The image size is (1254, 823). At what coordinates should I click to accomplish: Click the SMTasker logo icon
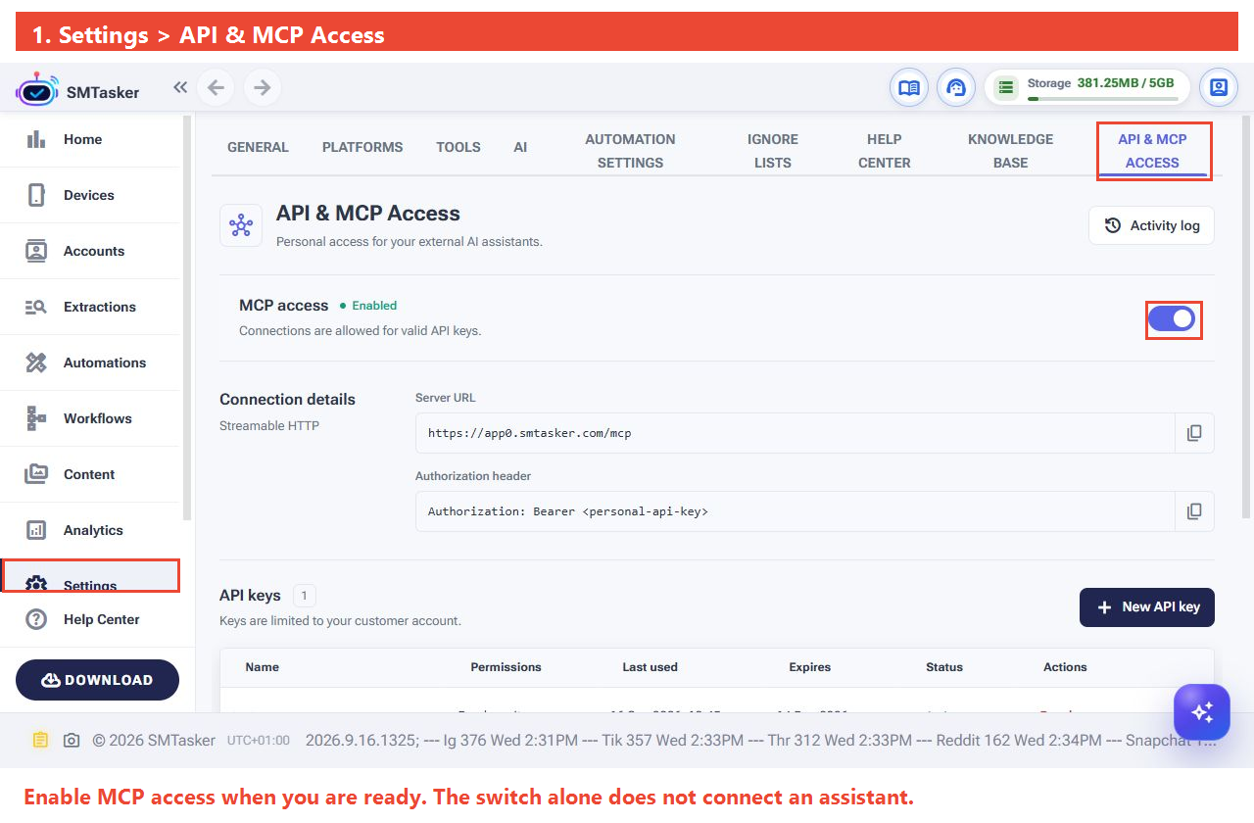[36, 90]
